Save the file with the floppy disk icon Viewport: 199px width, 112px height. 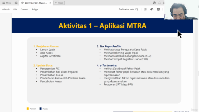coord(145,9)
